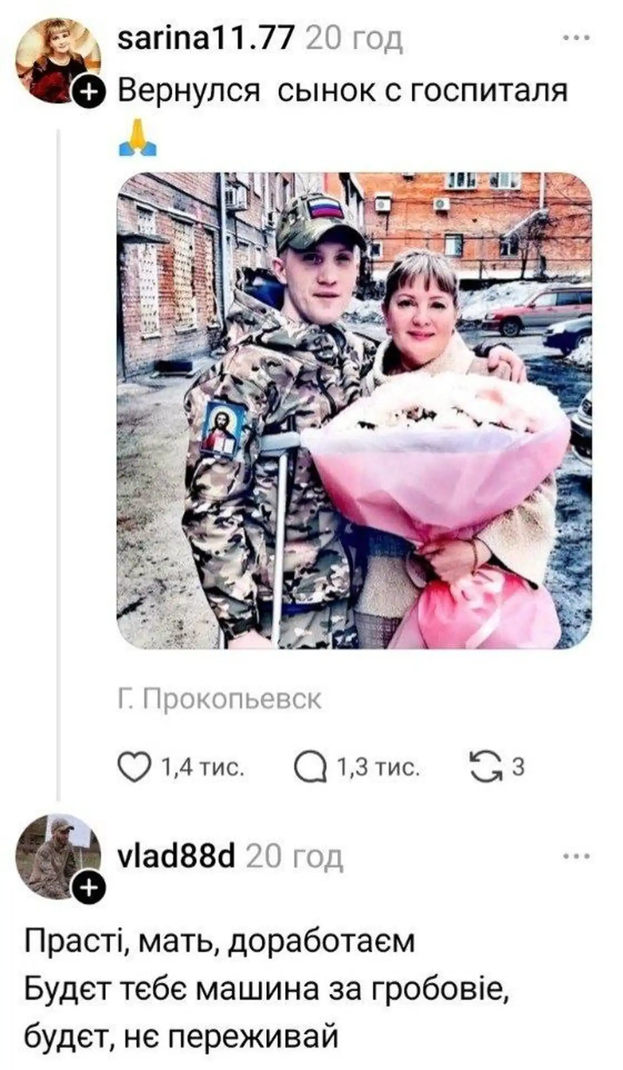Open the Г. Прокопьевск location tag
Screen dimensions: 623x1070
(220, 699)
